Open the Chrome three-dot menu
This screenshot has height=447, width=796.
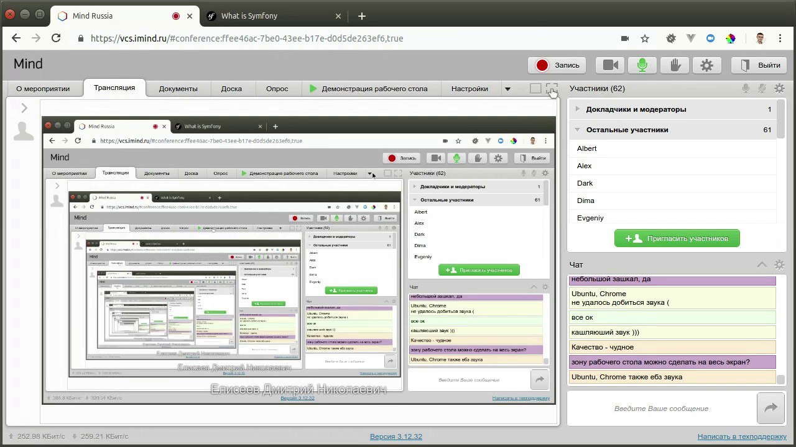[x=780, y=38]
